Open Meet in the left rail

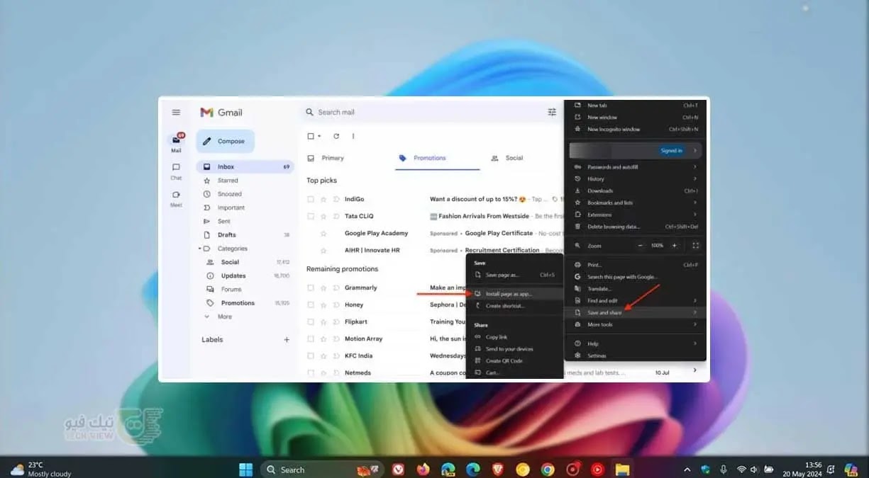pyautogui.click(x=176, y=198)
